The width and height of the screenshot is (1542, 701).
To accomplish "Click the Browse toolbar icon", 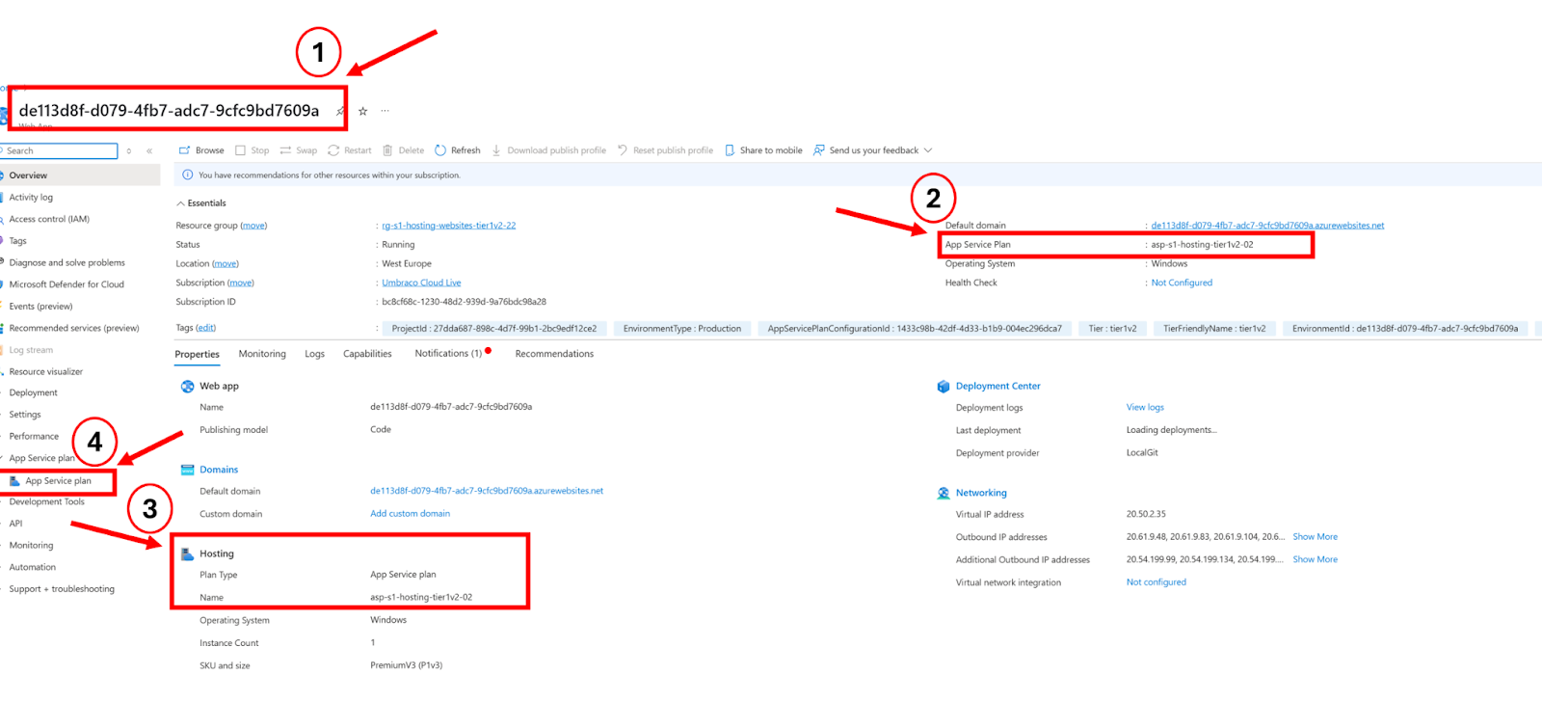I will [x=184, y=150].
